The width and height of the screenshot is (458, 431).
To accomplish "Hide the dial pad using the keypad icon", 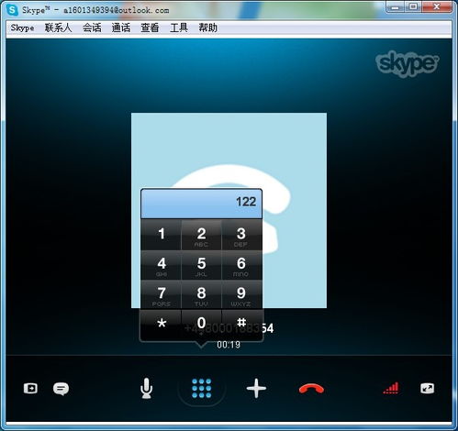I will 201,389.
